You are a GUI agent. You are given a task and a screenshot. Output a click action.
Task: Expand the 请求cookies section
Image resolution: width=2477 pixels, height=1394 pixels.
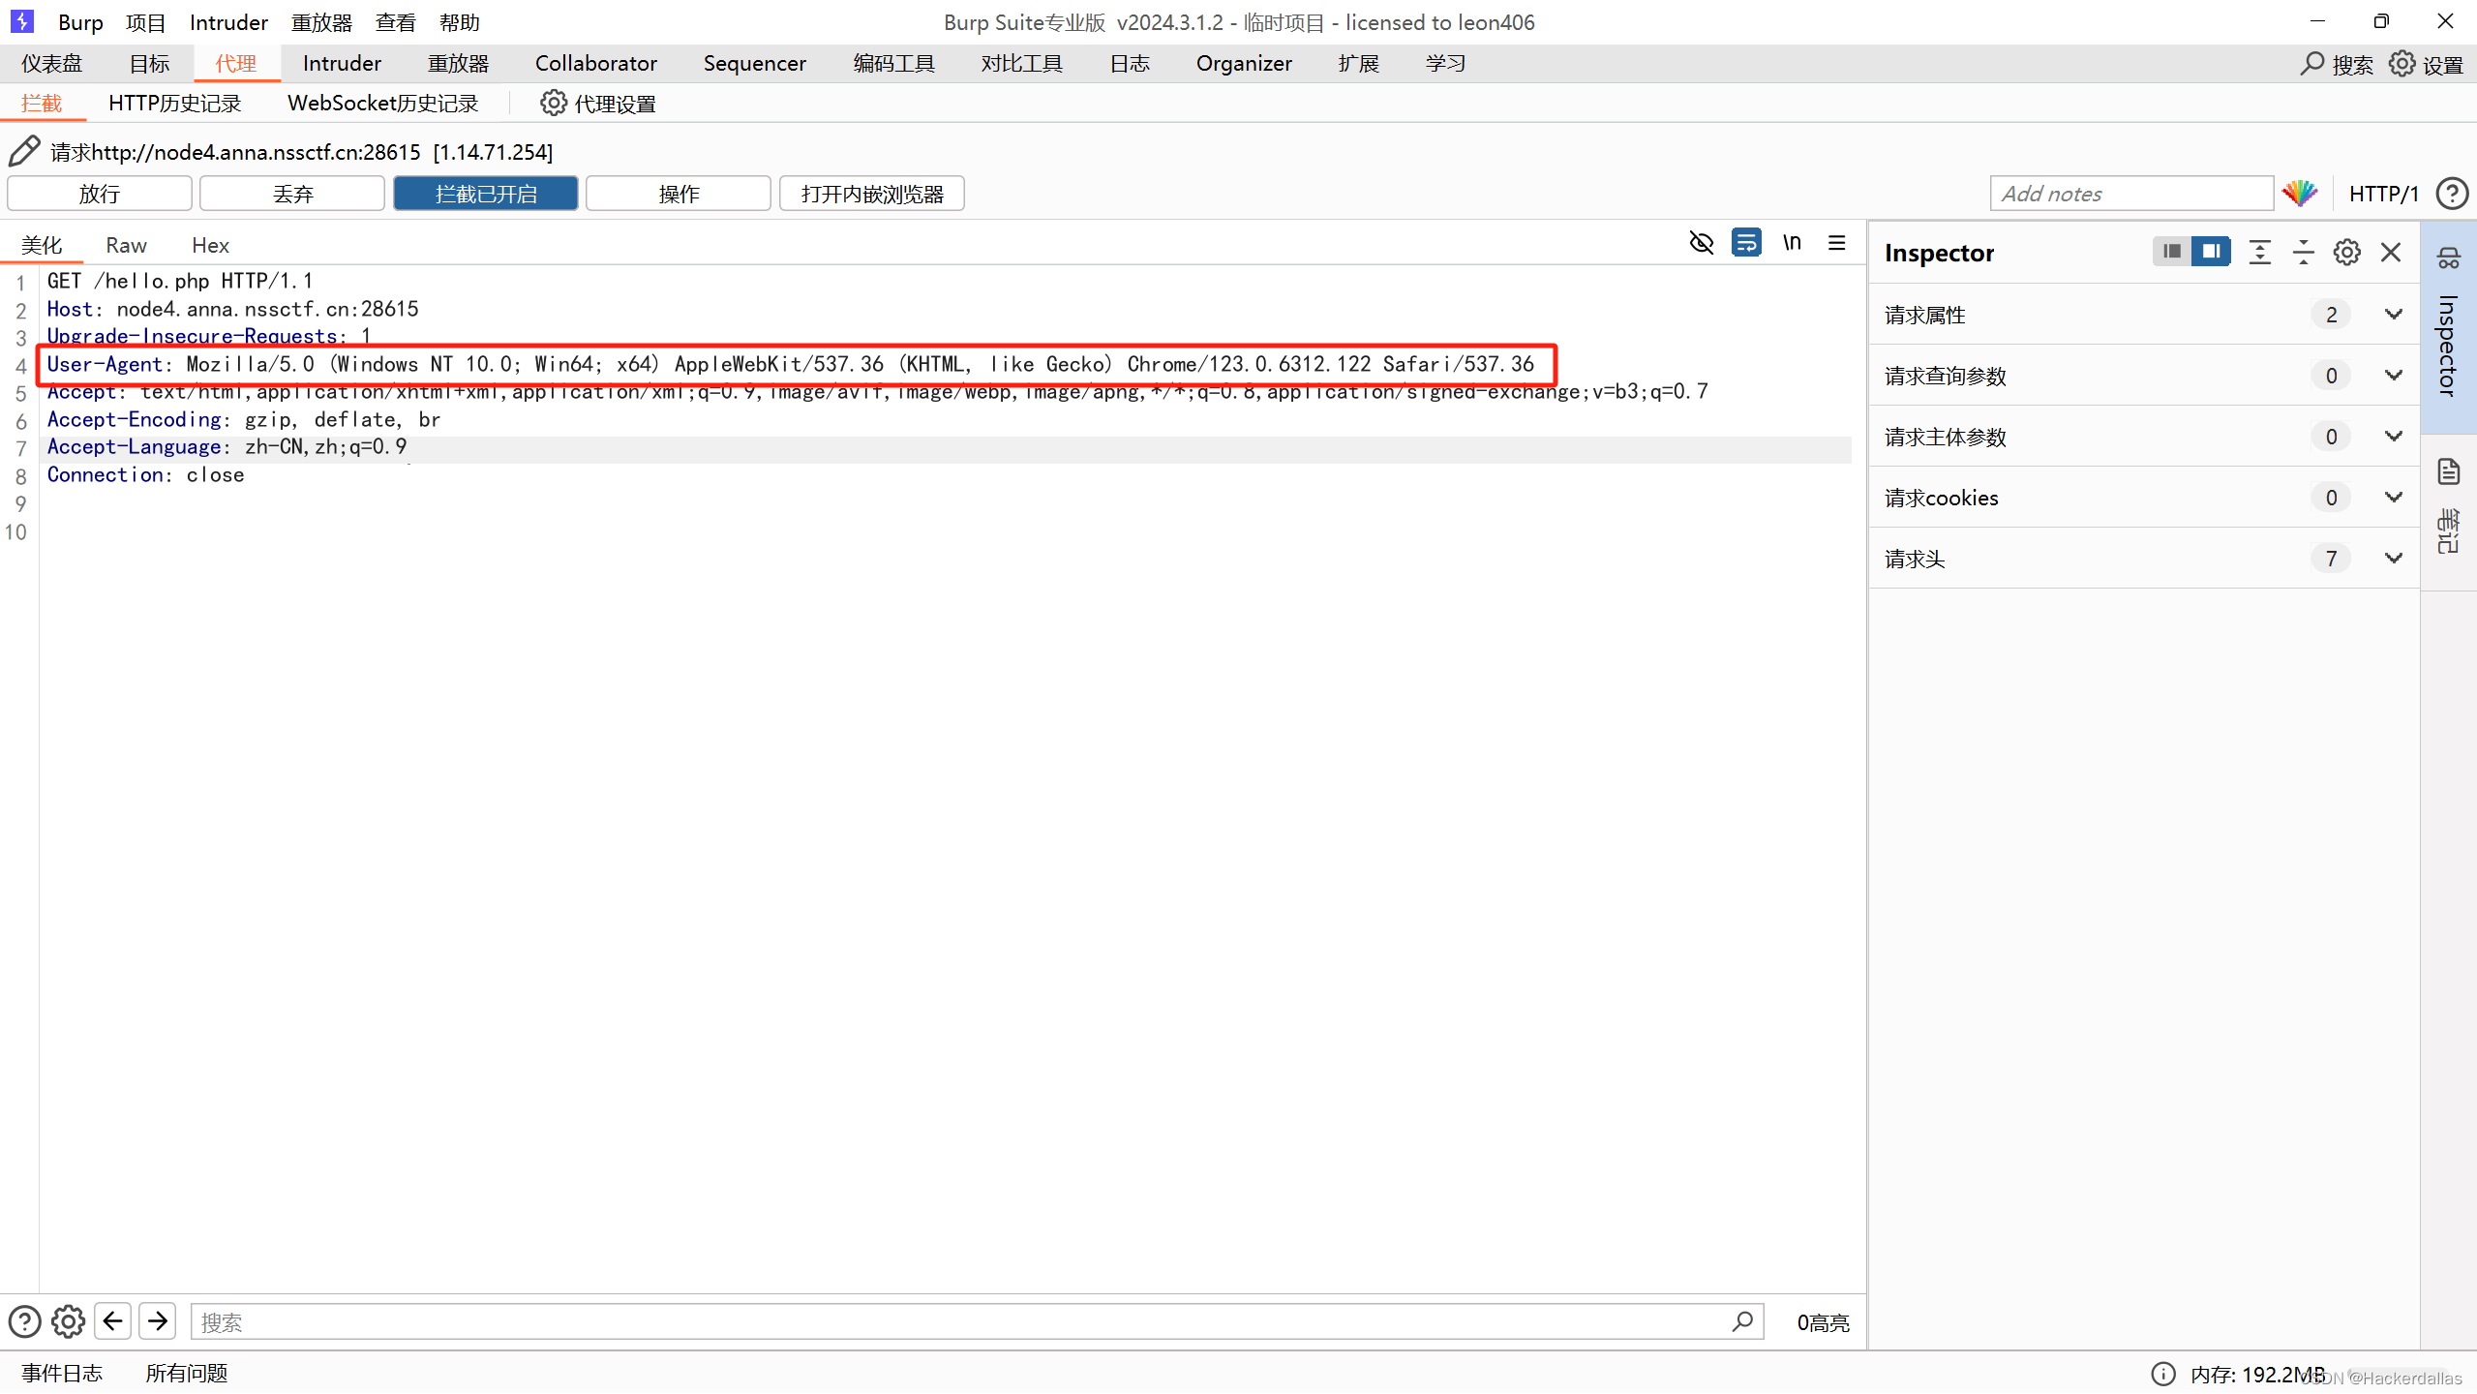pos(2393,498)
